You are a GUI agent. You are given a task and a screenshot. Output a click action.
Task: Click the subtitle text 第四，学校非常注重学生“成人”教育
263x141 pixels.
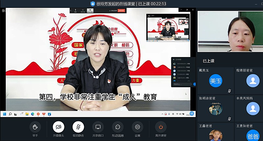pyautogui.click(x=98, y=97)
